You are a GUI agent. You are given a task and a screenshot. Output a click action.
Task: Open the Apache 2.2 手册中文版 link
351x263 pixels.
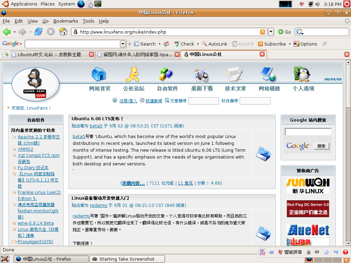pyautogui.click(x=39, y=140)
